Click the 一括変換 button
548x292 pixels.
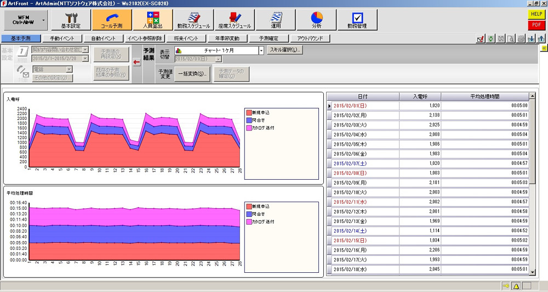(191, 73)
